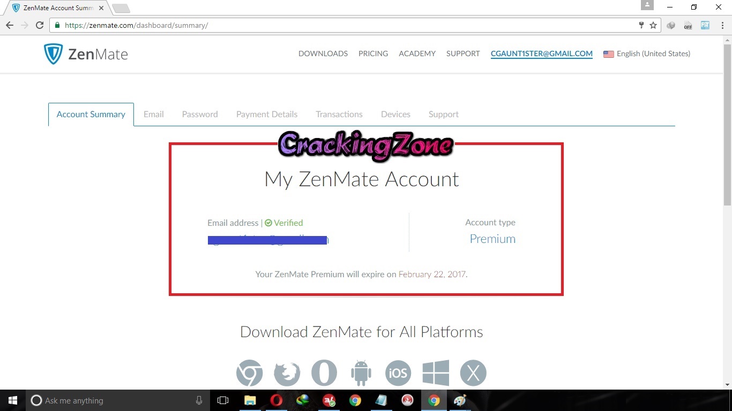Go back with the browser back arrow
Screen dimensions: 732x411
tap(10, 25)
